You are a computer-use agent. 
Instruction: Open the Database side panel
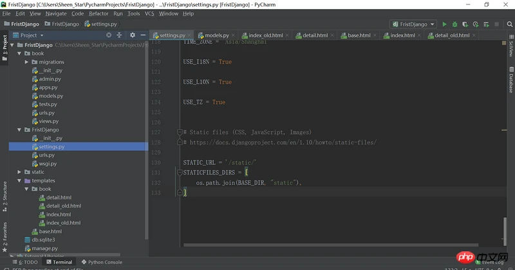[x=511, y=80]
